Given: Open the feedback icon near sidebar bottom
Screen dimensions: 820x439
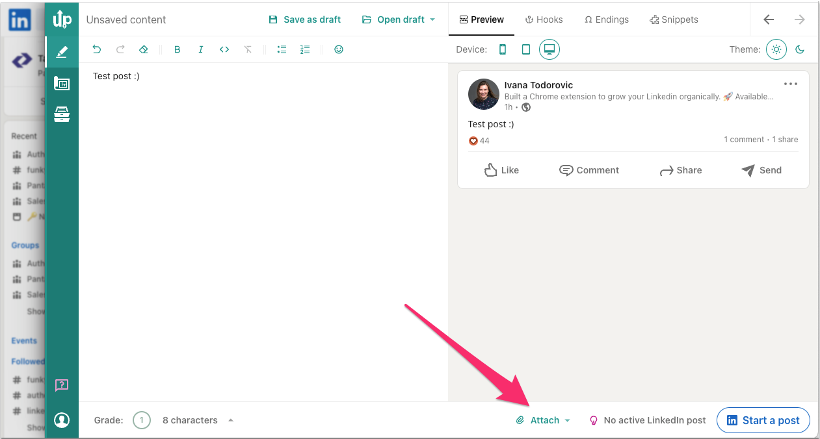Looking at the screenshot, I should pos(62,385).
